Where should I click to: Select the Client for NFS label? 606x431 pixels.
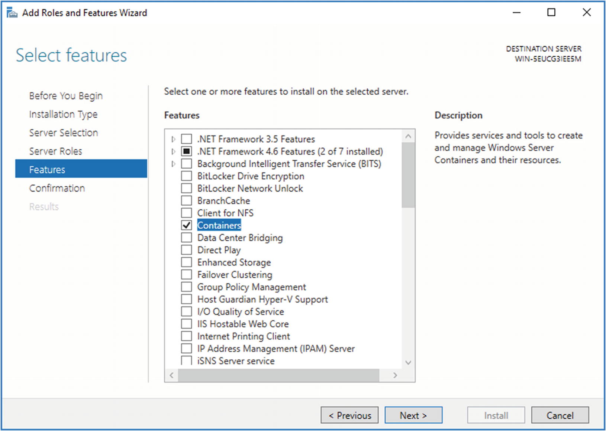[225, 213]
